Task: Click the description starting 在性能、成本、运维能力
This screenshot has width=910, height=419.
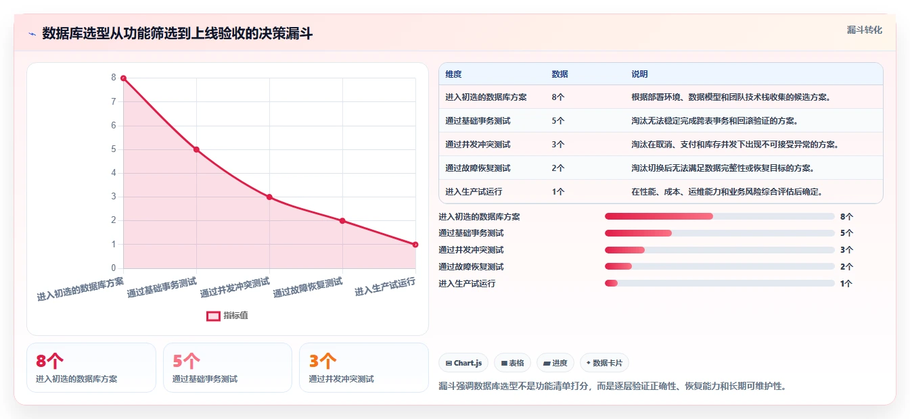Action: tap(727, 192)
